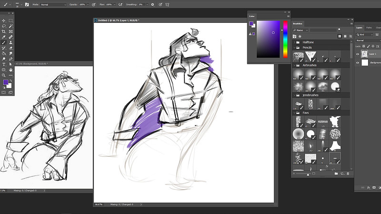The height and width of the screenshot is (214, 381).
Task: Select the Color panel tab
Action: tap(252, 16)
